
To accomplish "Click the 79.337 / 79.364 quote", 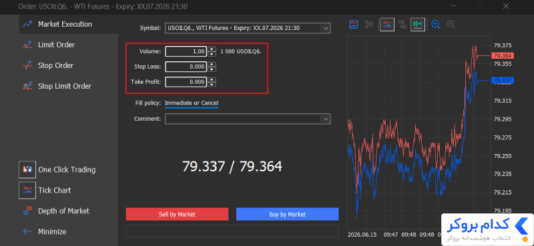I will (232, 167).
